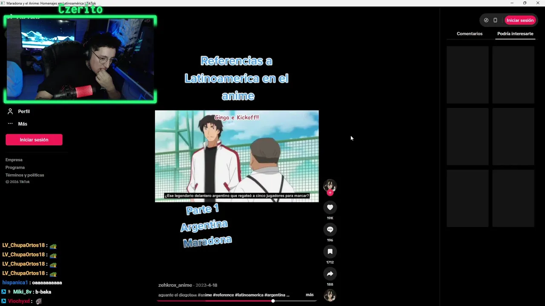Open the #anime hashtag in caption
This screenshot has height=306, width=545.
coord(205,295)
